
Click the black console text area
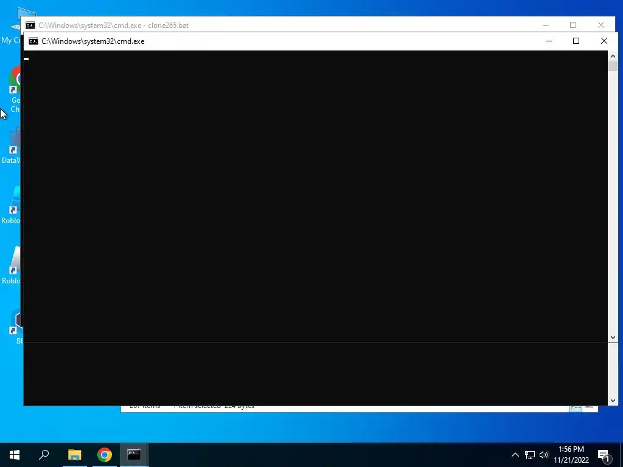316,228
